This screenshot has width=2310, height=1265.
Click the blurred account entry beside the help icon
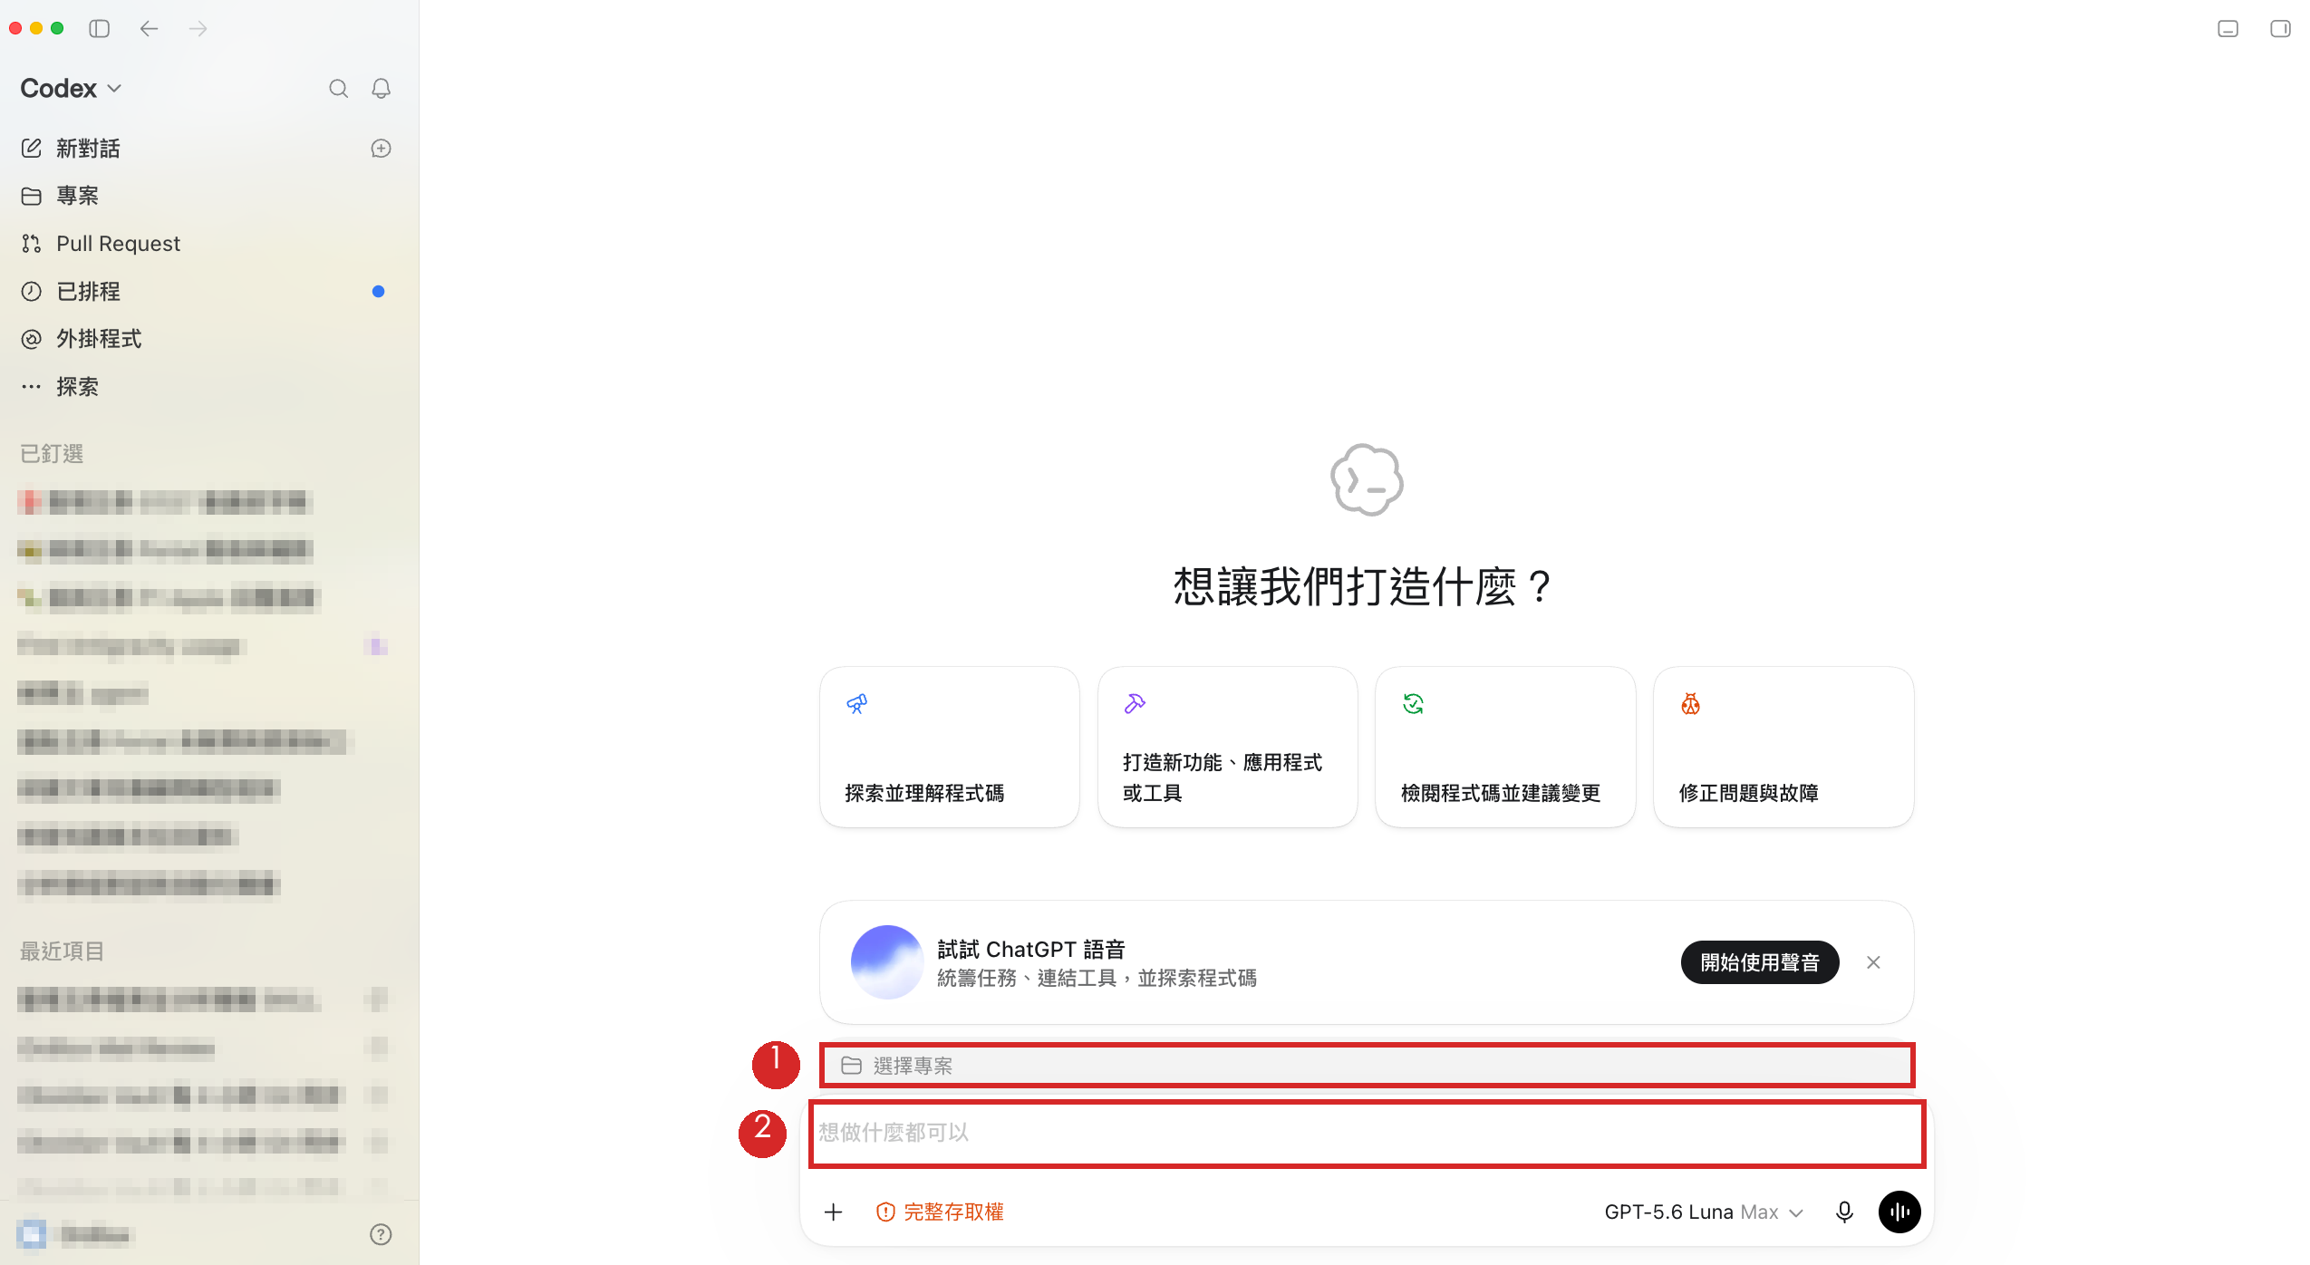[x=74, y=1234]
